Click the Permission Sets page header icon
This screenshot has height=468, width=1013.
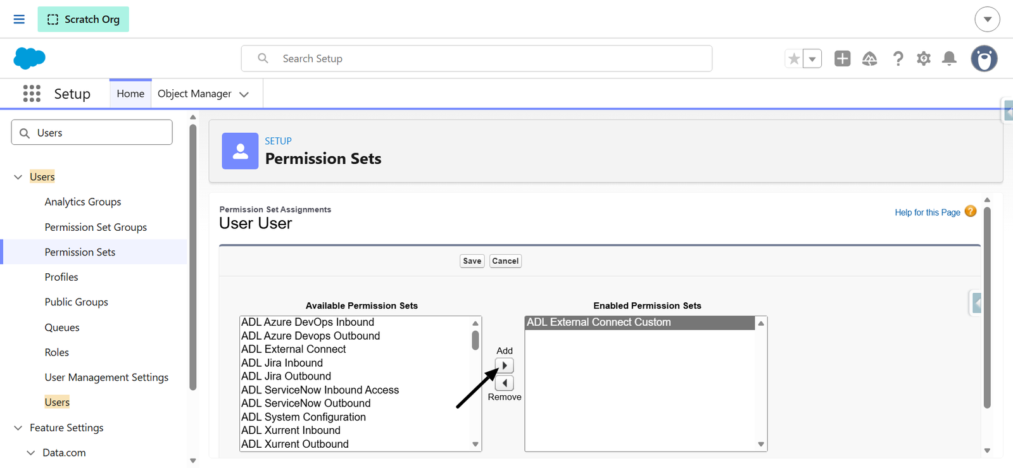coord(240,151)
